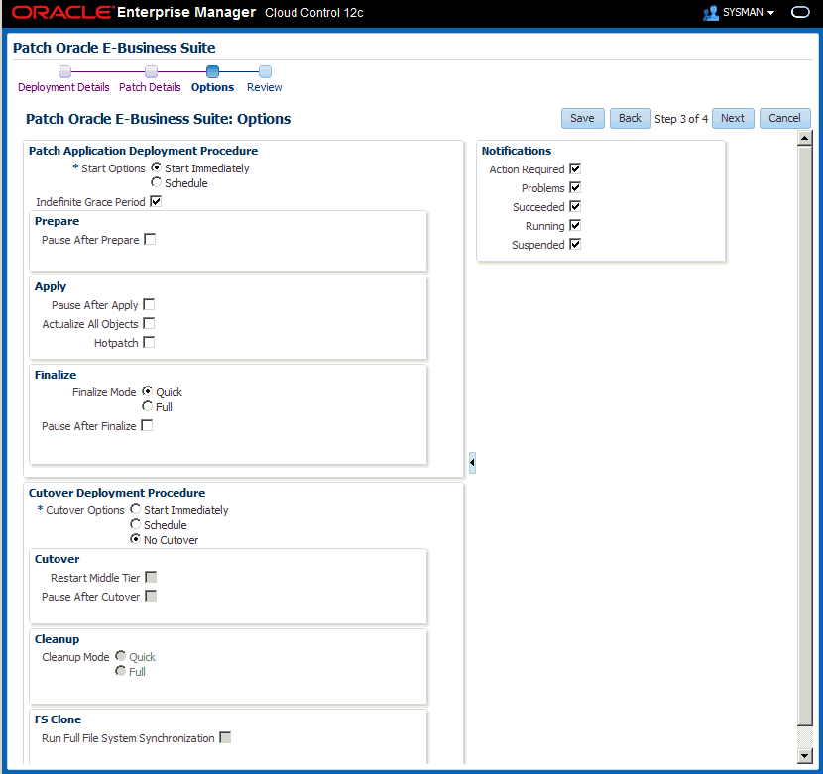Save the patch options
This screenshot has height=774, width=823.
point(583,118)
